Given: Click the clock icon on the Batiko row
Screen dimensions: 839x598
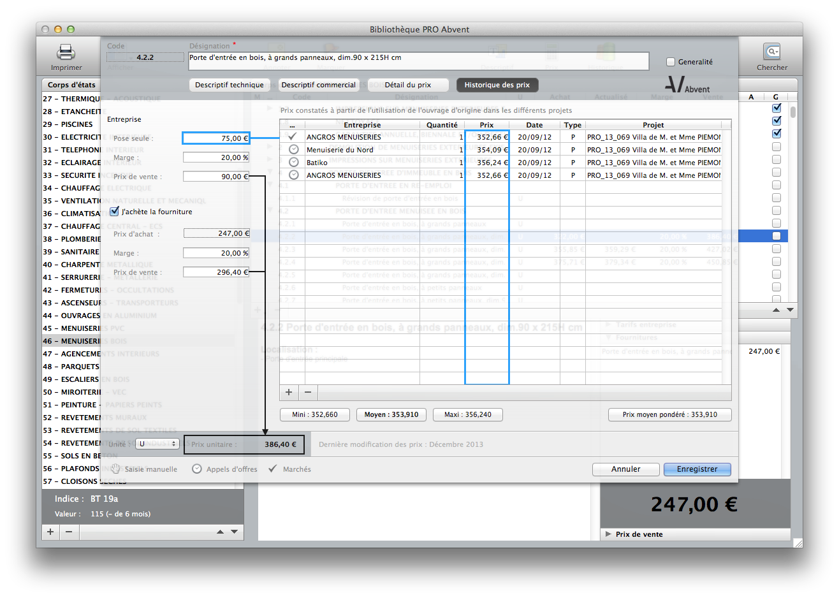Looking at the screenshot, I should coord(293,162).
